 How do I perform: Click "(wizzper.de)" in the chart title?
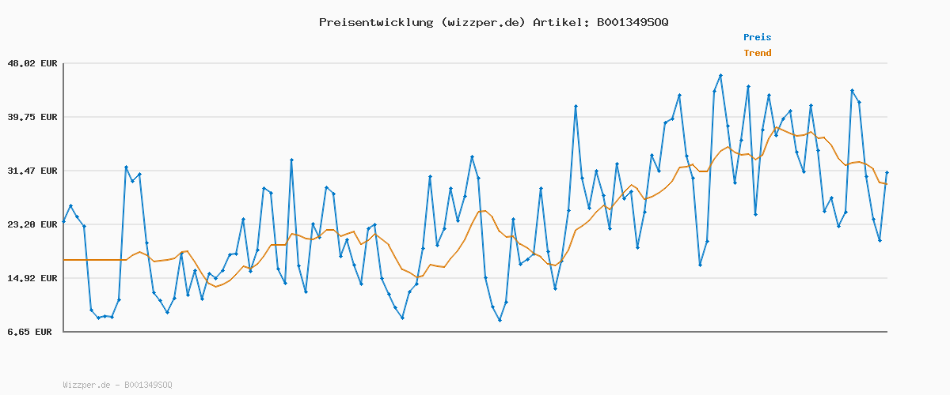481,22
